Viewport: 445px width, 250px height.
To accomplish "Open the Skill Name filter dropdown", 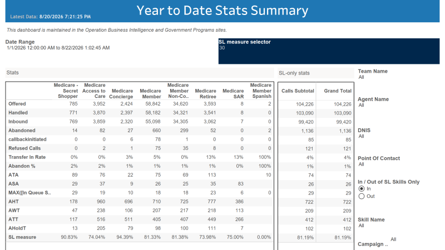I will click(x=361, y=226).
